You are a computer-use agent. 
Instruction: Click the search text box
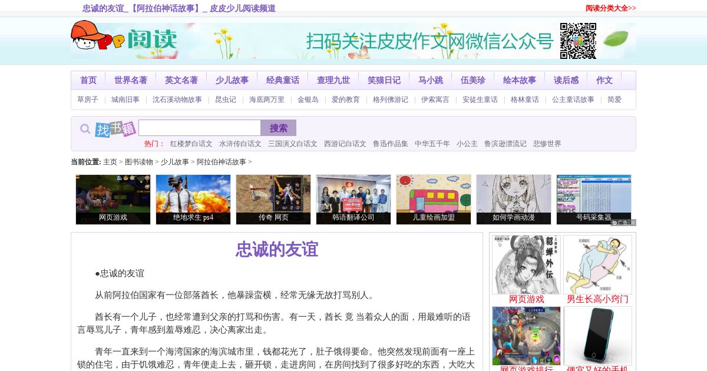(x=200, y=128)
